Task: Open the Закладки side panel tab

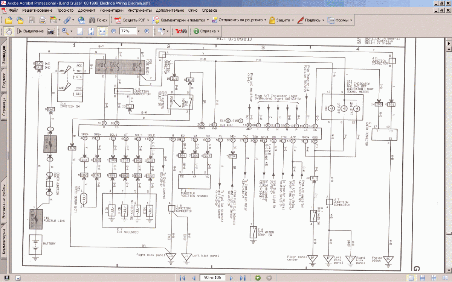Action: point(3,55)
